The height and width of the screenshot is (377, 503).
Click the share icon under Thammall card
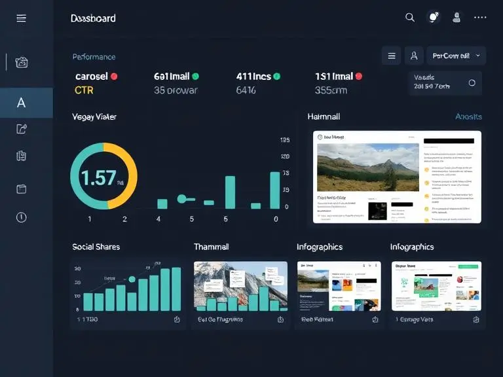click(281, 319)
